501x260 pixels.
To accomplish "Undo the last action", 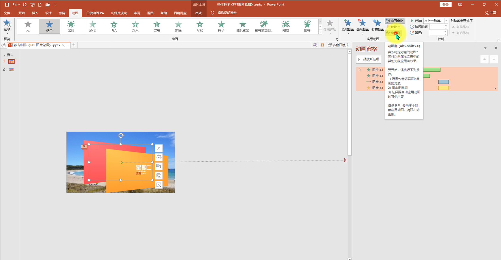I will 14,5.
